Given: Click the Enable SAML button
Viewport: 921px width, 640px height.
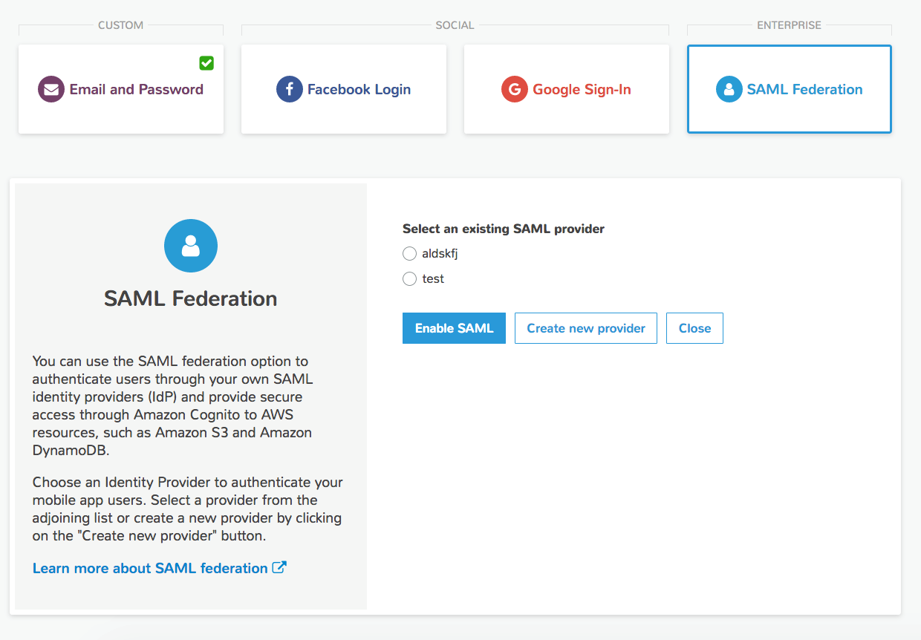Looking at the screenshot, I should click(454, 328).
